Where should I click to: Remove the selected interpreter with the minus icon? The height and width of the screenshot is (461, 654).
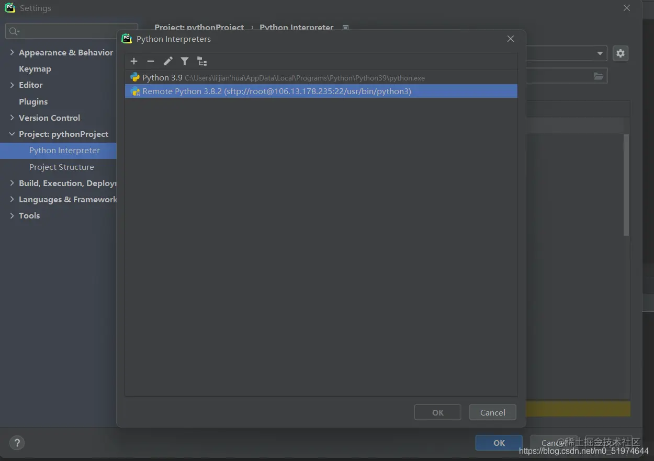(151, 61)
